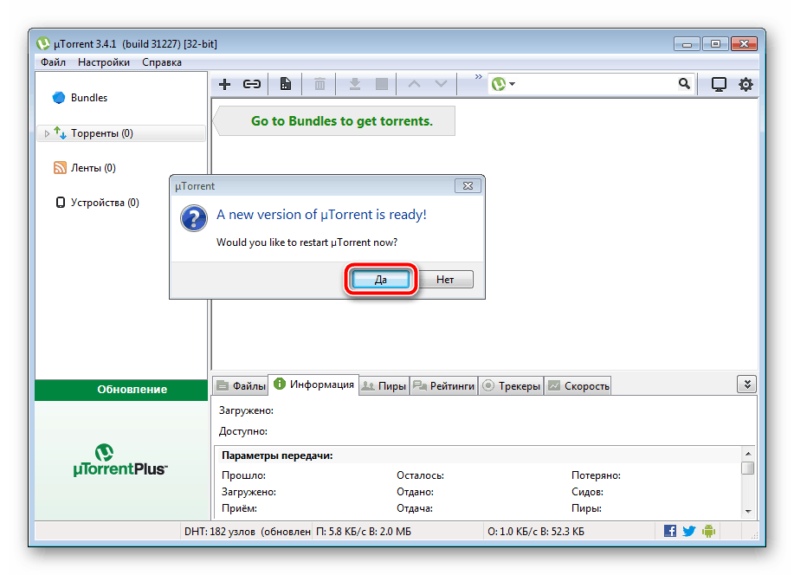Click the Stop torrent square icon

coord(382,84)
